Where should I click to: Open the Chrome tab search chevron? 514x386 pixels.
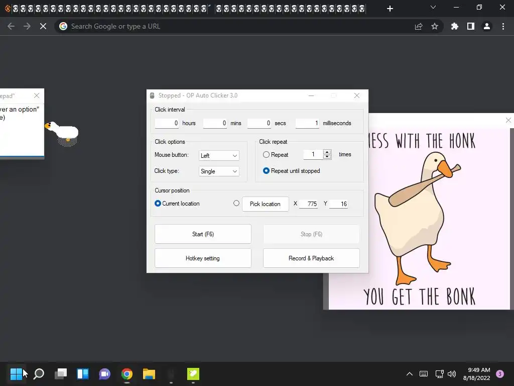pyautogui.click(x=433, y=7)
